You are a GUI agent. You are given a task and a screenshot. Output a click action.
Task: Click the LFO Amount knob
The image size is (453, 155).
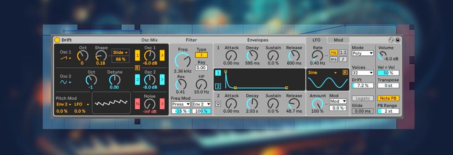pos(317,104)
